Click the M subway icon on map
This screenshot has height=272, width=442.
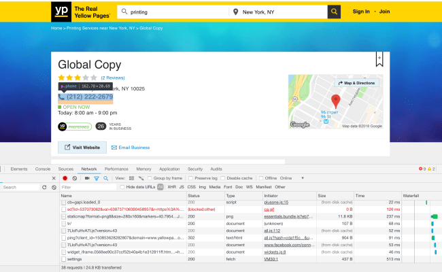[x=326, y=122]
